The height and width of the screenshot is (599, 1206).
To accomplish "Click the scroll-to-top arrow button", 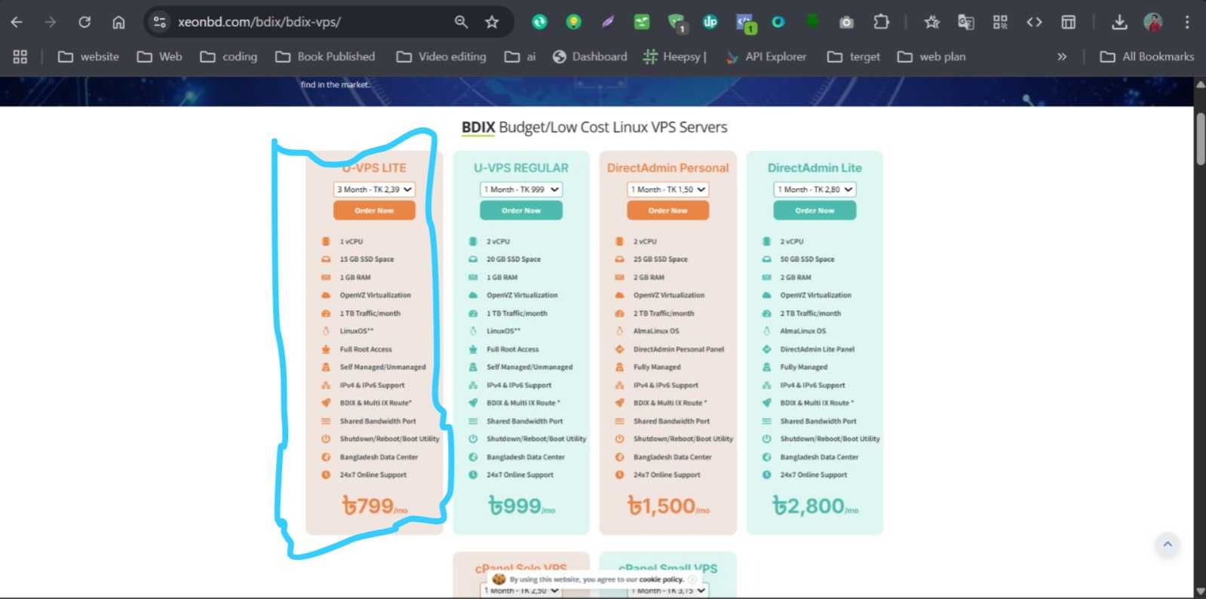I will pos(1167,544).
